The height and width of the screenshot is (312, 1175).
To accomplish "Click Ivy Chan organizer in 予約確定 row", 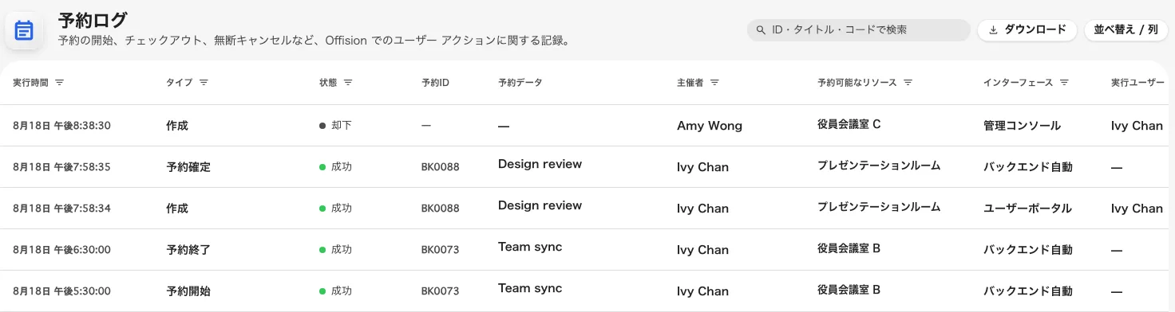I will 702,167.
